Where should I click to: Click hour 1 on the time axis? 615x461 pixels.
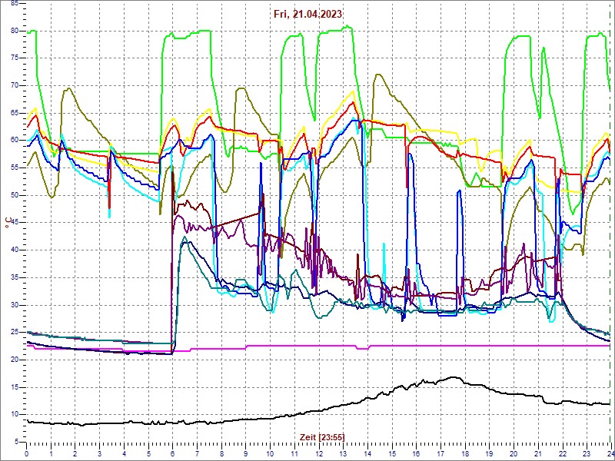tap(51, 453)
